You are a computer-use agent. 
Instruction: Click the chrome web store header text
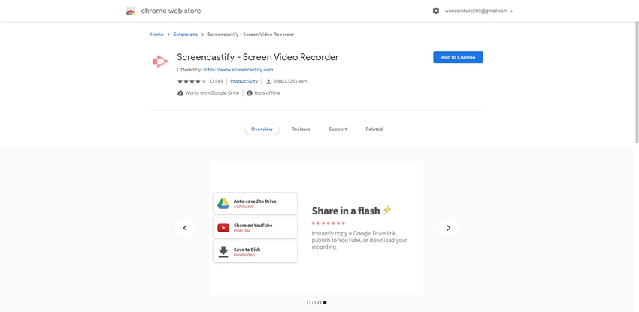tap(171, 11)
